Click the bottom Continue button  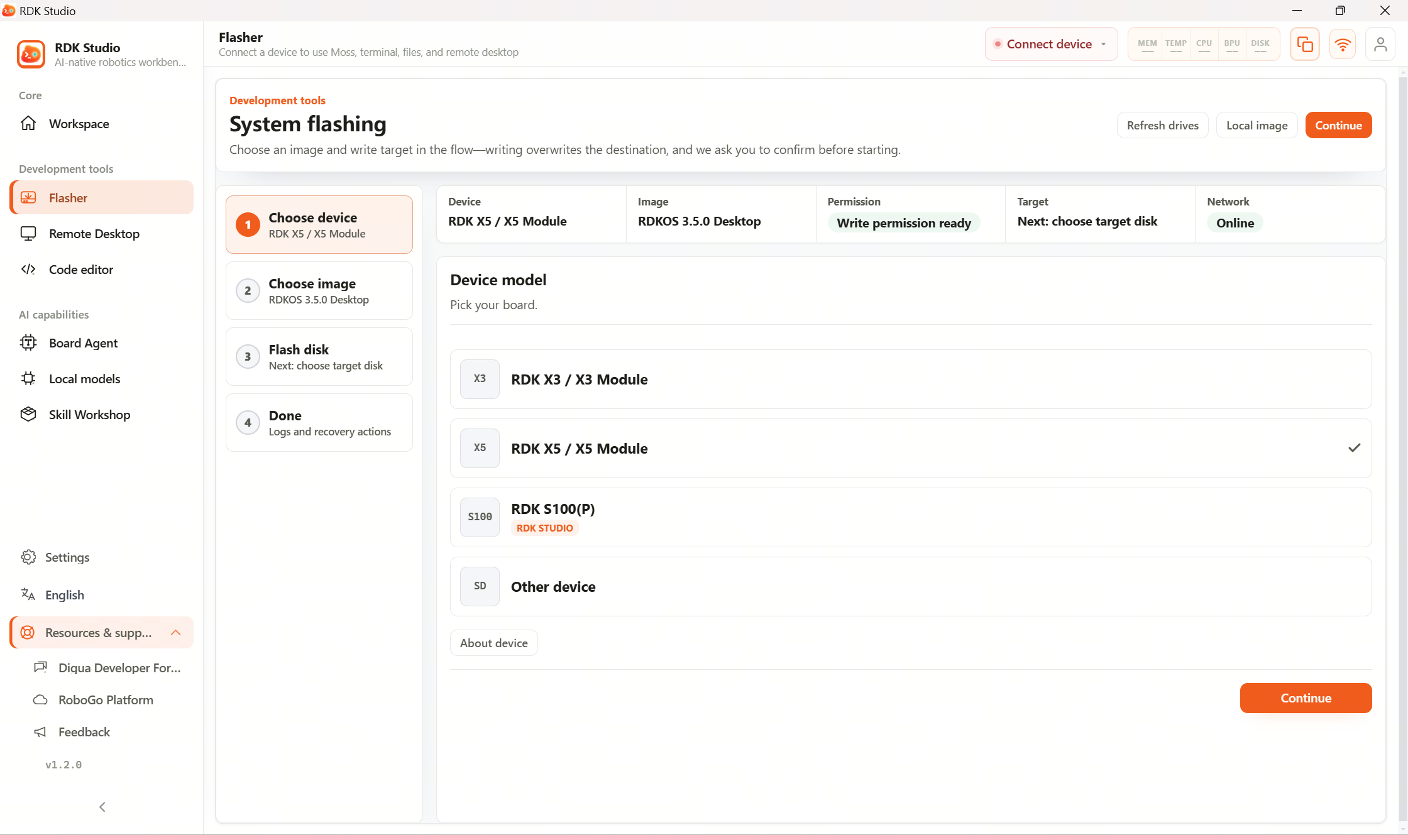coord(1306,698)
